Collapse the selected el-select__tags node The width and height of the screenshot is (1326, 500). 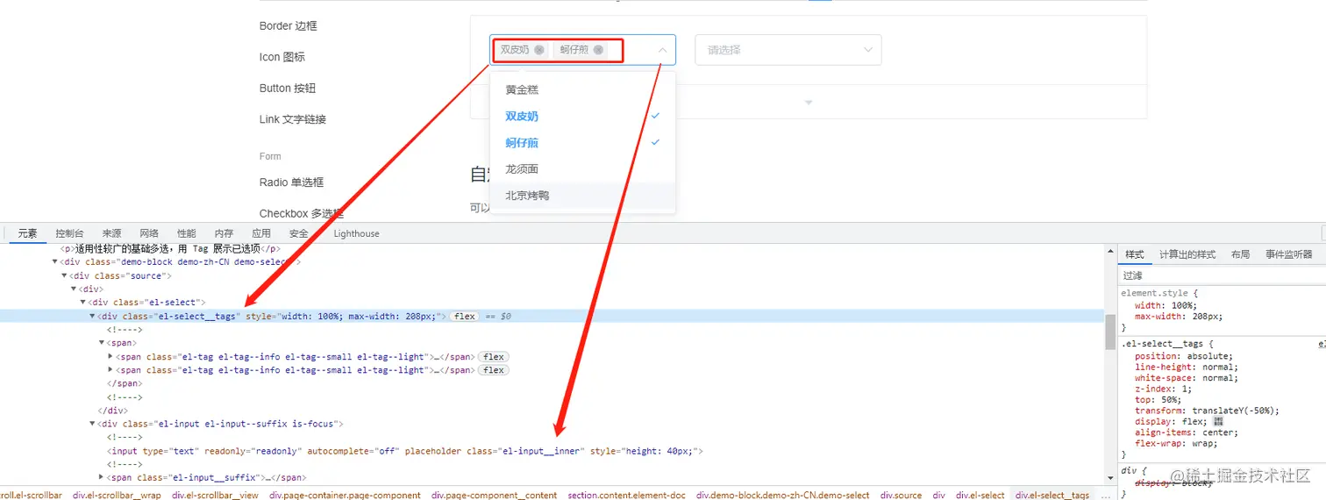pos(93,316)
